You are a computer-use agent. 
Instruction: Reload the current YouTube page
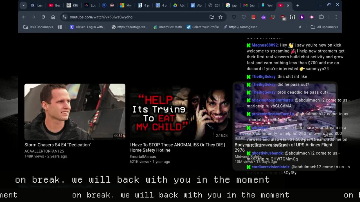(x=43, y=17)
